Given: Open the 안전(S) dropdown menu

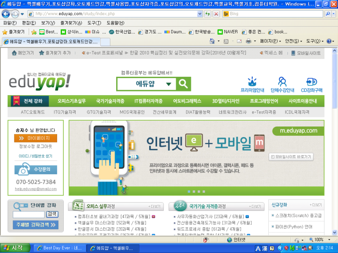Looking at the screenshot, I should click(x=293, y=41).
